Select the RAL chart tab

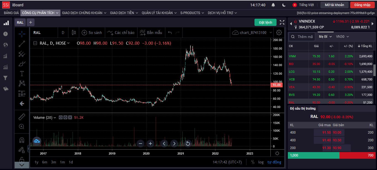[20, 22]
